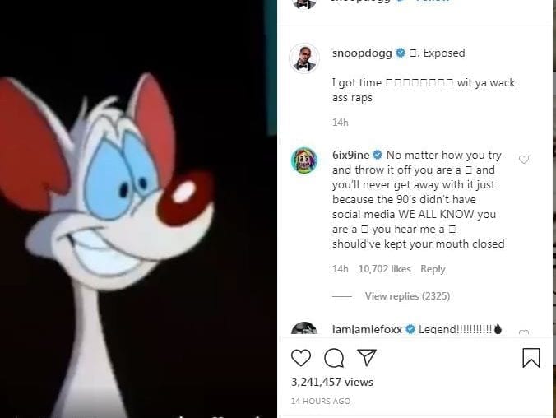
Task: Click verified badge next to 6ix9ine
Action: 378,155
